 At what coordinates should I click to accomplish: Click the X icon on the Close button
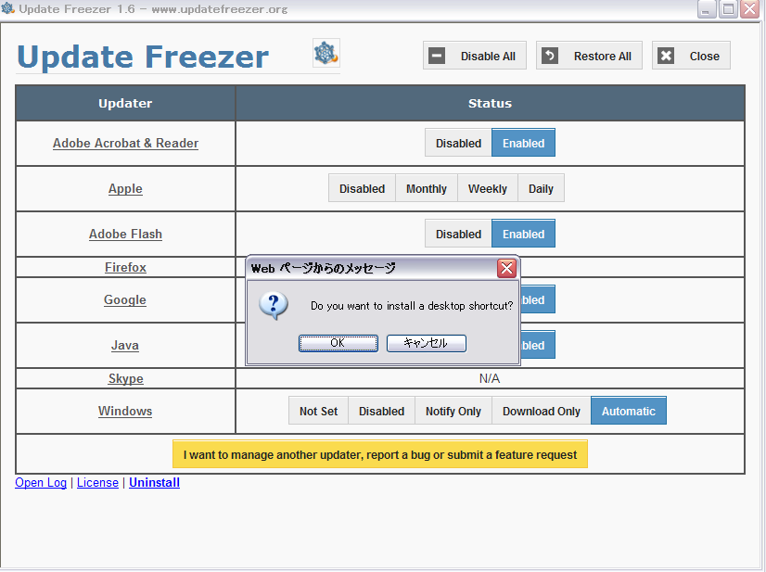click(x=665, y=56)
